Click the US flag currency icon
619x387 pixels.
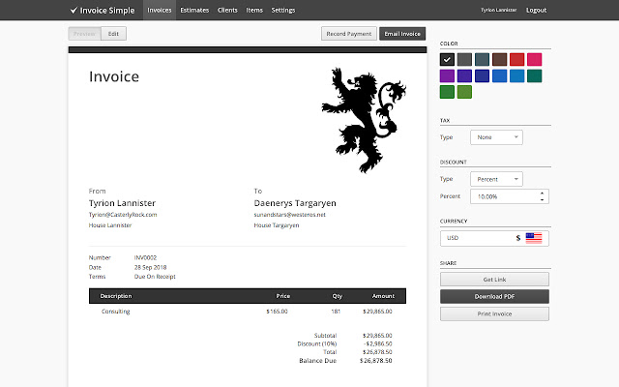tap(534, 238)
